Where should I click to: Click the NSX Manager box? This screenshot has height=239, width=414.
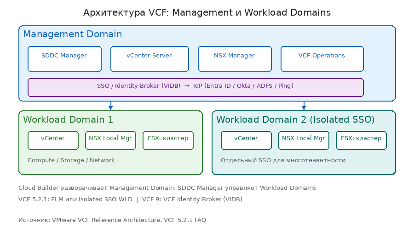(x=235, y=59)
